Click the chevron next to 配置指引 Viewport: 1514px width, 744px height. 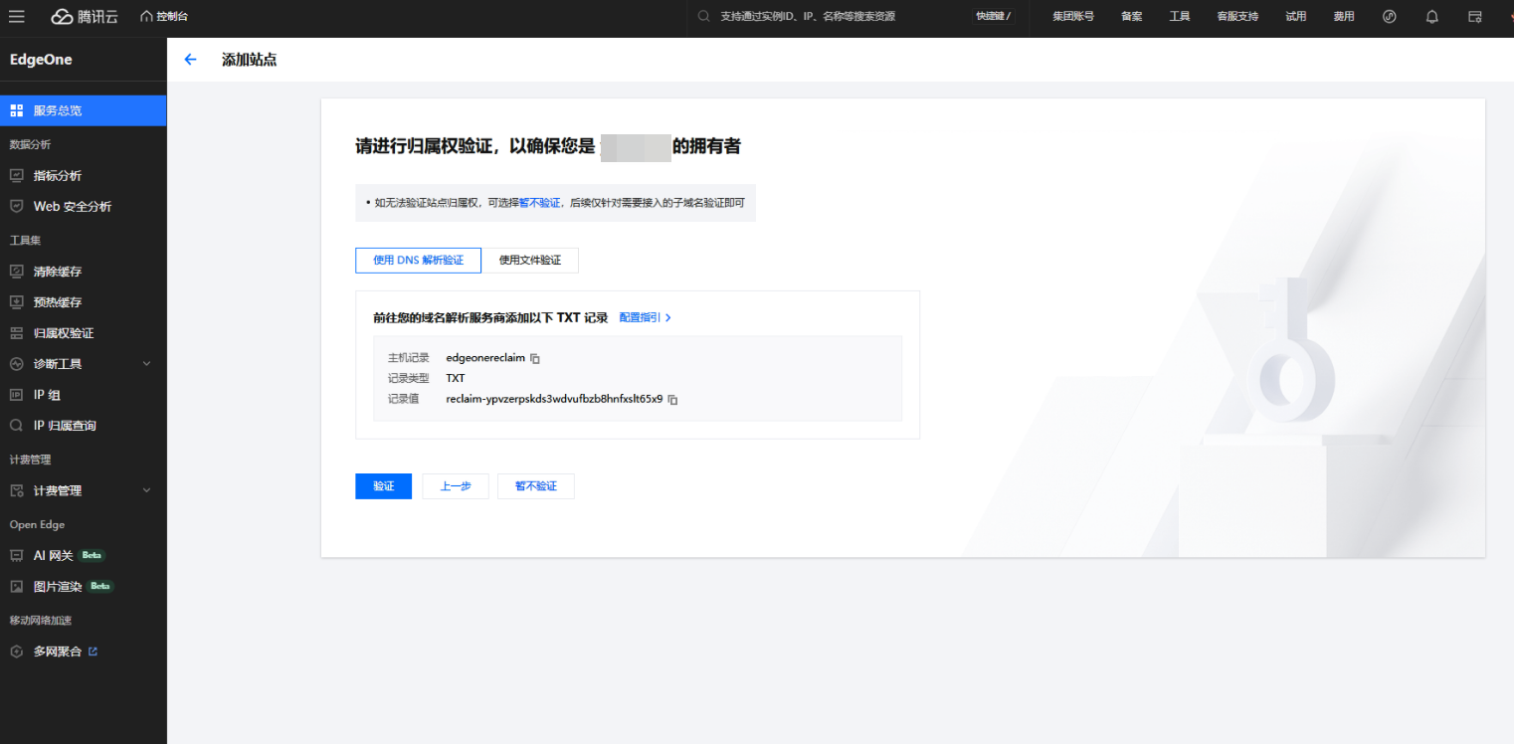click(668, 317)
